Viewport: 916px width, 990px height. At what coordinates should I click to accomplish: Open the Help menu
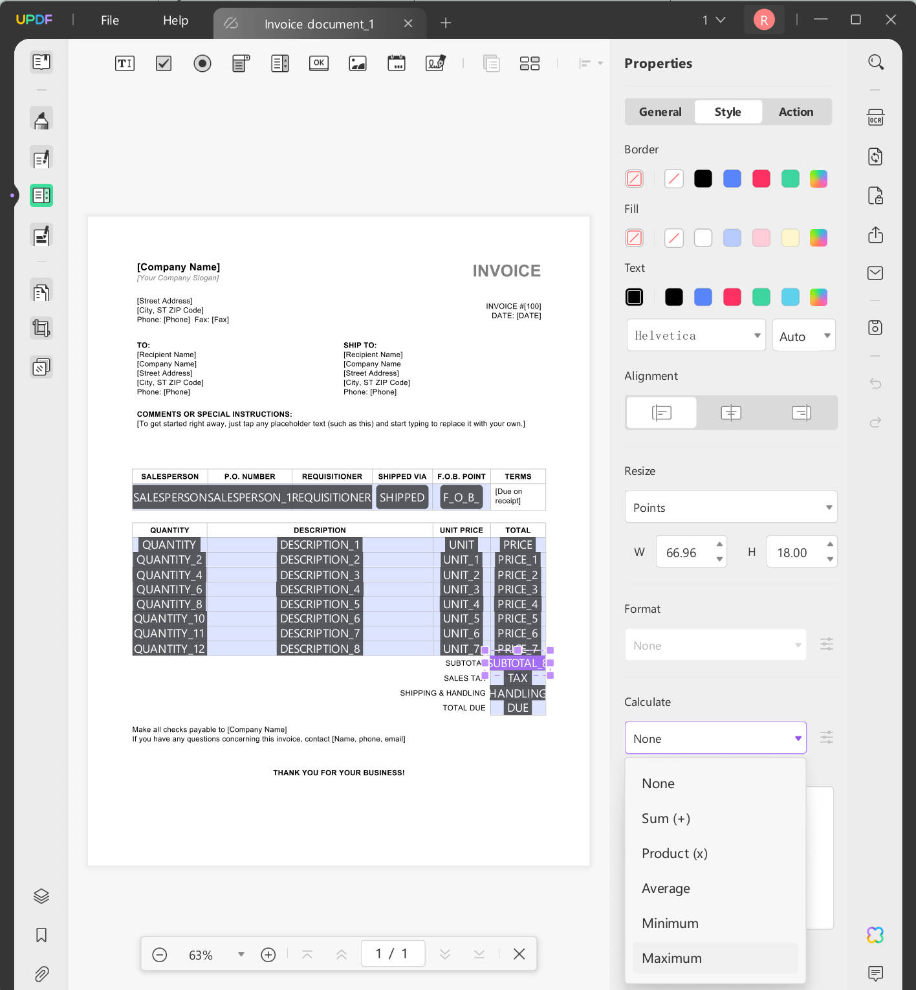point(175,20)
